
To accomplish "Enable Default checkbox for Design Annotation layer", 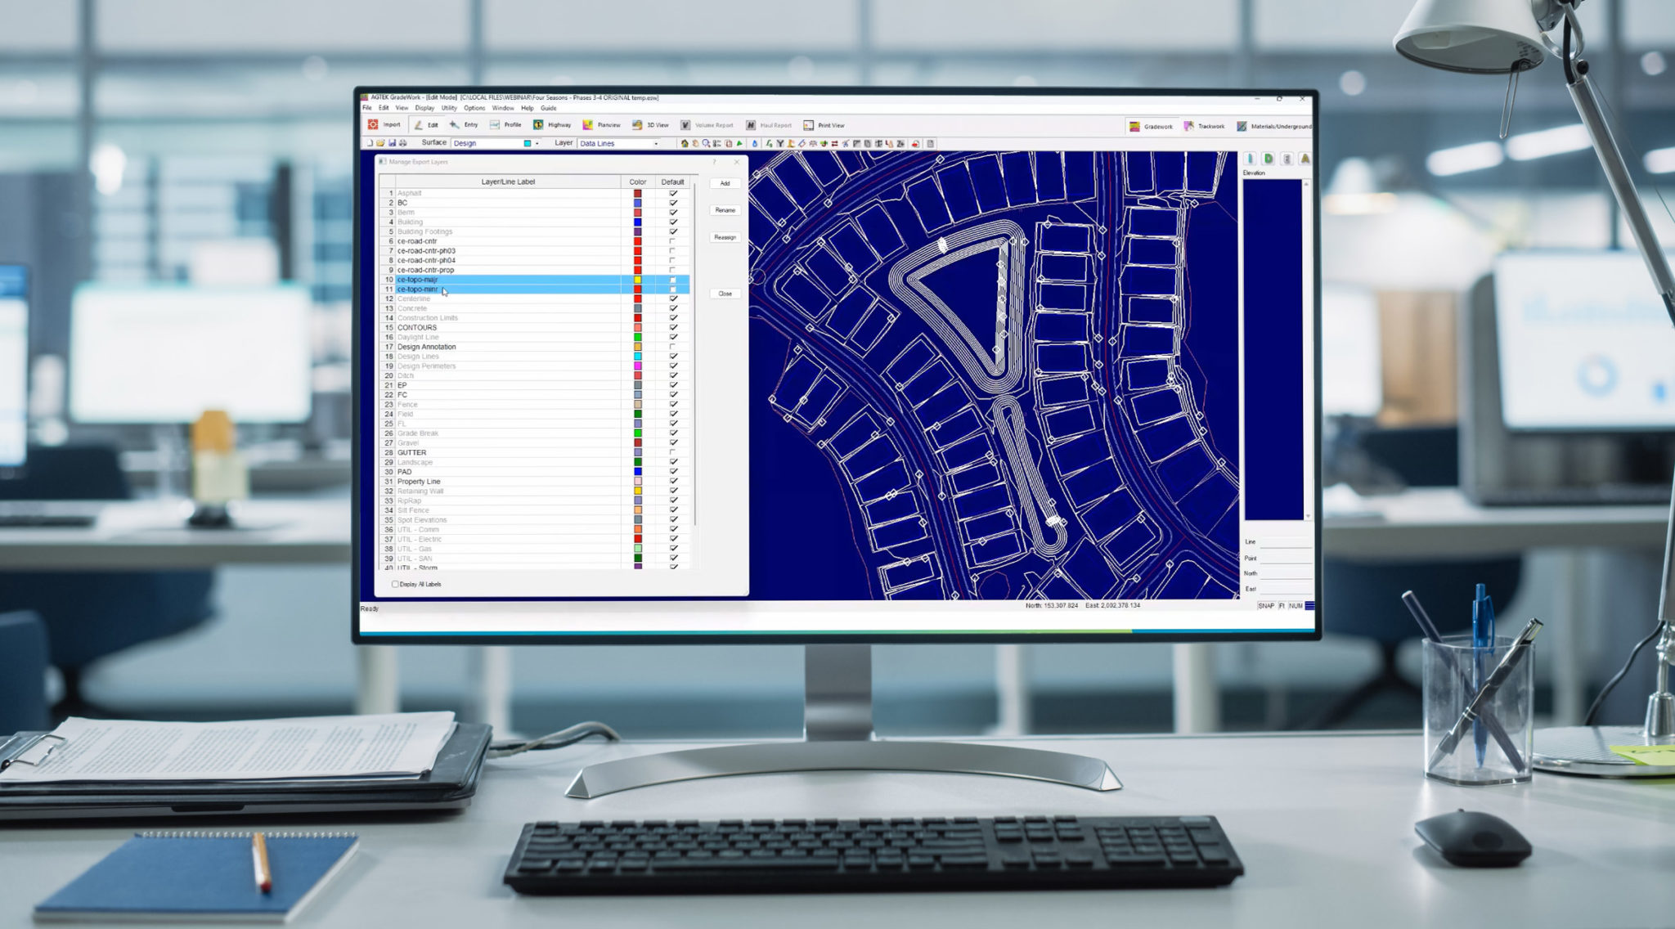I will [673, 347].
